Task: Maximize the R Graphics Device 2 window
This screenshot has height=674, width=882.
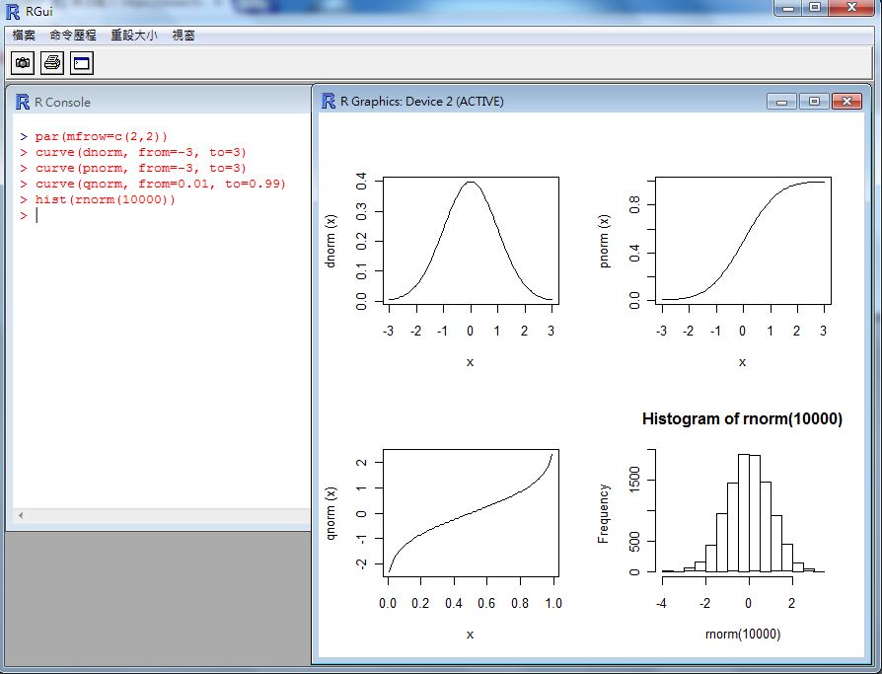Action: [x=813, y=101]
